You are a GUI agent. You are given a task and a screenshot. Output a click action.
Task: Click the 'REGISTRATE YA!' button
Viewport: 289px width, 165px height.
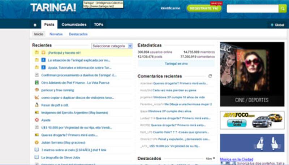click(204, 8)
